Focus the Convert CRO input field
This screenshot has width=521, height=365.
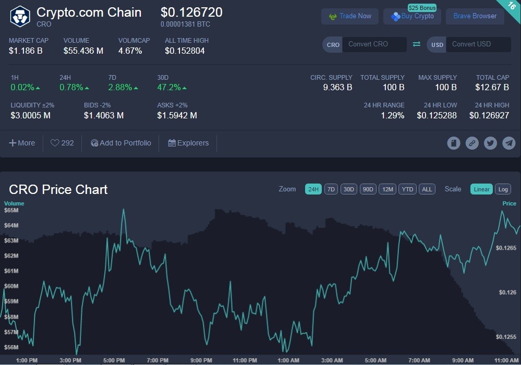(x=374, y=44)
